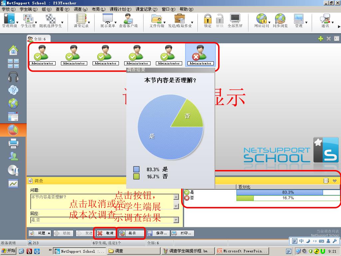Screen dimensions: 341x256
Task: Open the 调查 folder taskbar item
Action: tap(134, 251)
